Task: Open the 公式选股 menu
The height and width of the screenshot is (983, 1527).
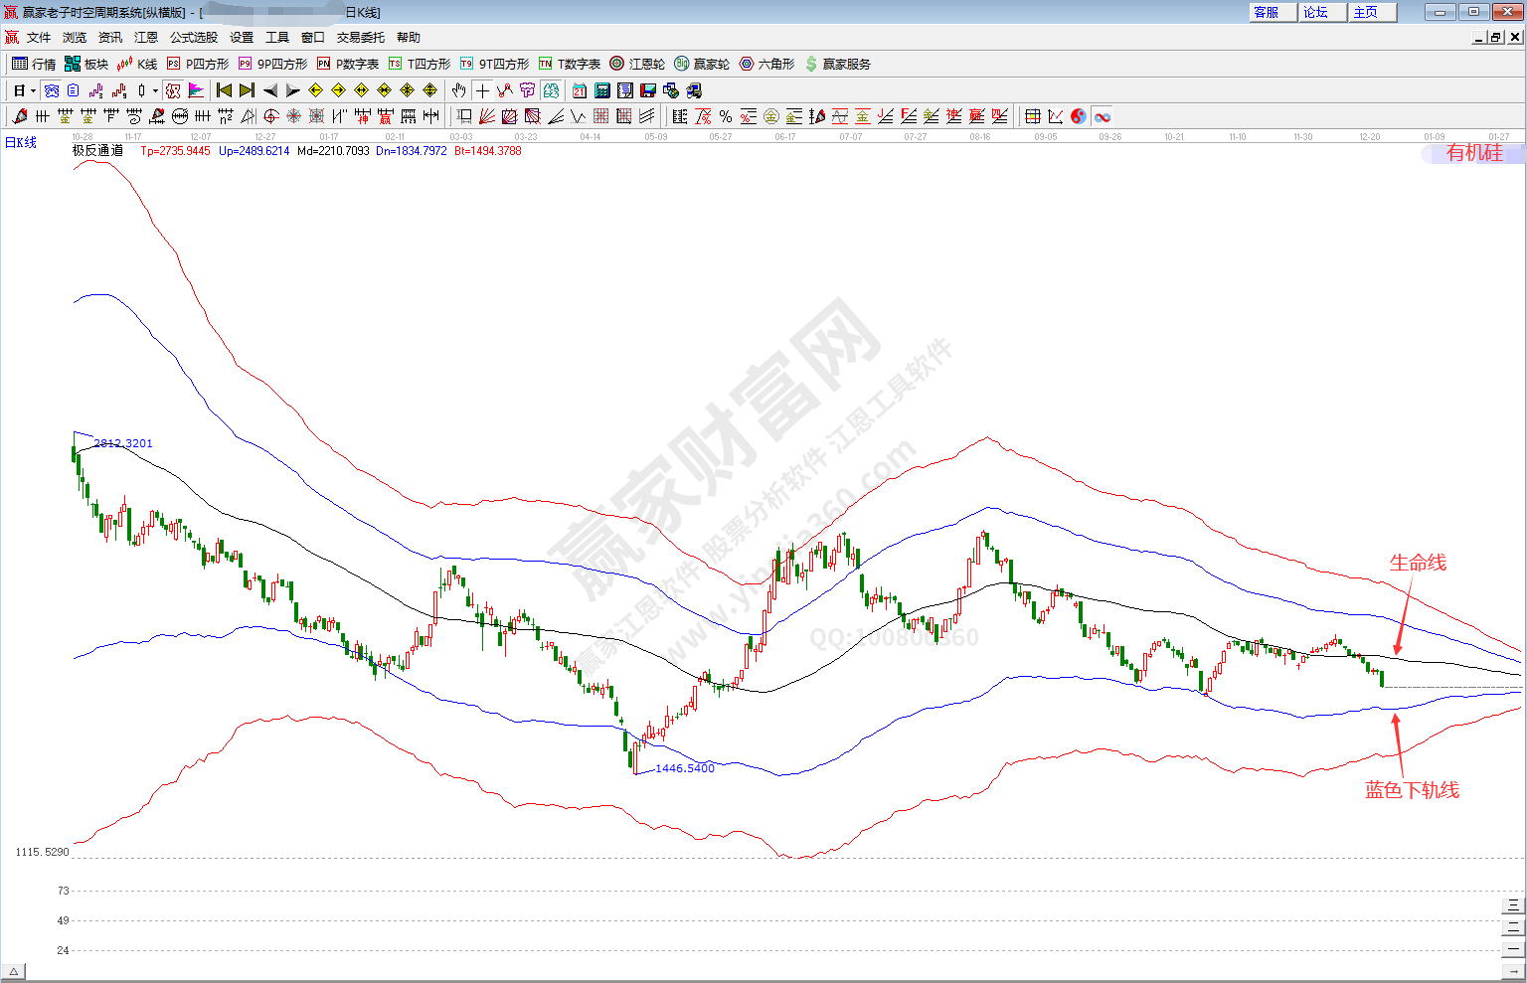Action: coord(193,38)
